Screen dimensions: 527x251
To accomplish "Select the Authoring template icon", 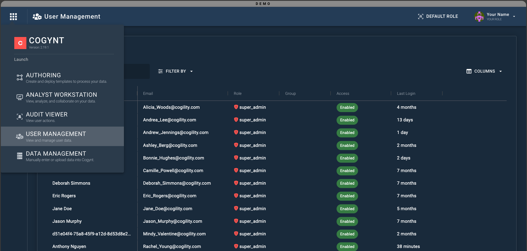I will tap(20, 77).
